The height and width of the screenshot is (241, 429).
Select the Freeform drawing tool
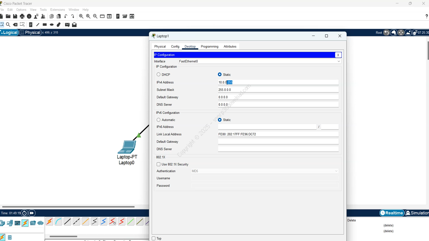(x=59, y=24)
